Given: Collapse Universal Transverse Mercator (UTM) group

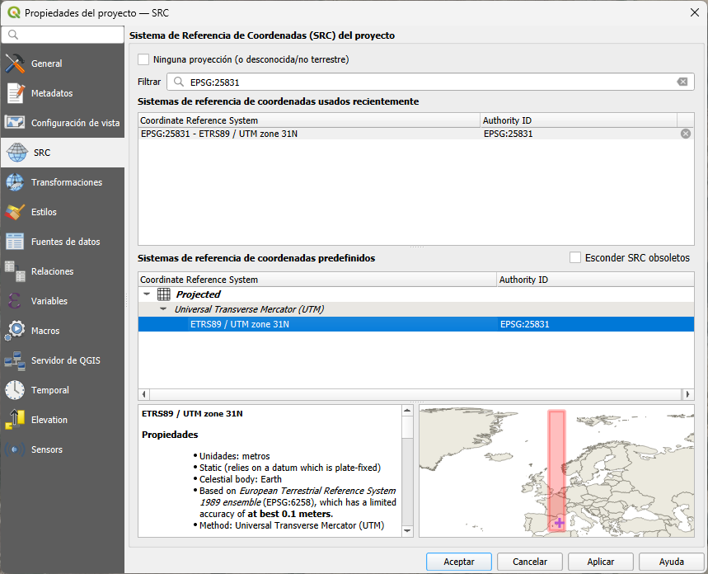Looking at the screenshot, I should click(163, 309).
